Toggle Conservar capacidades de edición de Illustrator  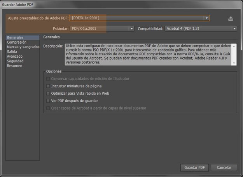pyautogui.click(x=48, y=79)
